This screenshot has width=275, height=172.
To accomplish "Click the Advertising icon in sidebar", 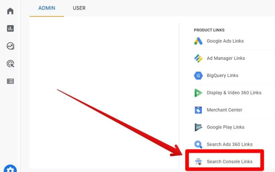I will click(x=10, y=64).
